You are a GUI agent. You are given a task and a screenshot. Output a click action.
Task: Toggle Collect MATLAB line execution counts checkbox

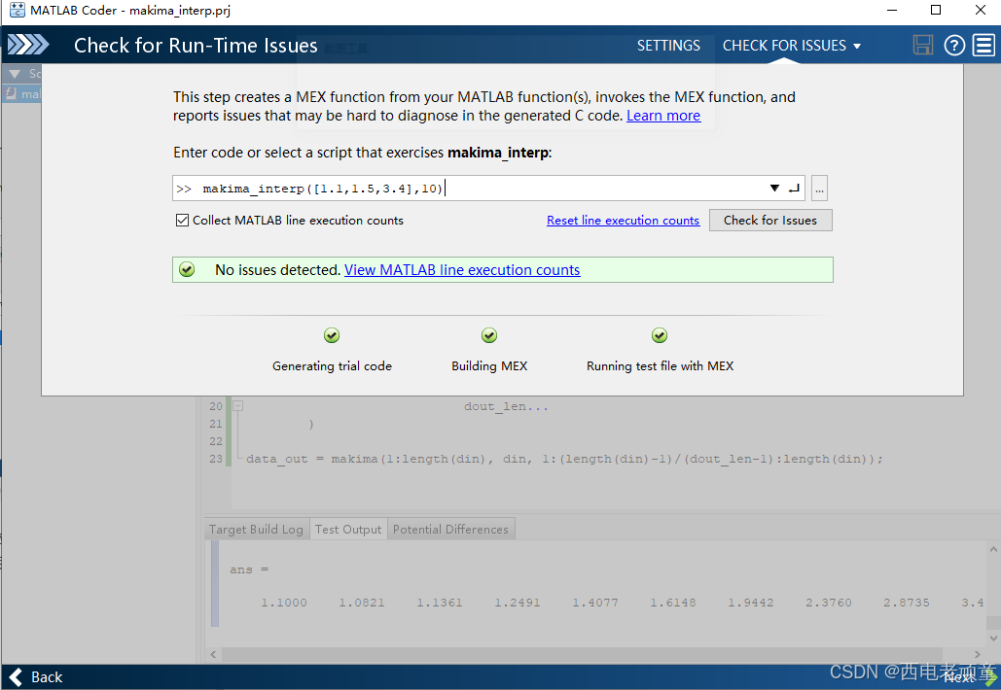pos(182,220)
